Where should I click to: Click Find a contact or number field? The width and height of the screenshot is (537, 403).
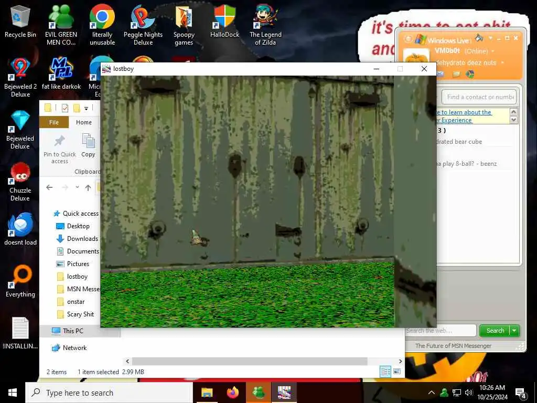click(479, 97)
